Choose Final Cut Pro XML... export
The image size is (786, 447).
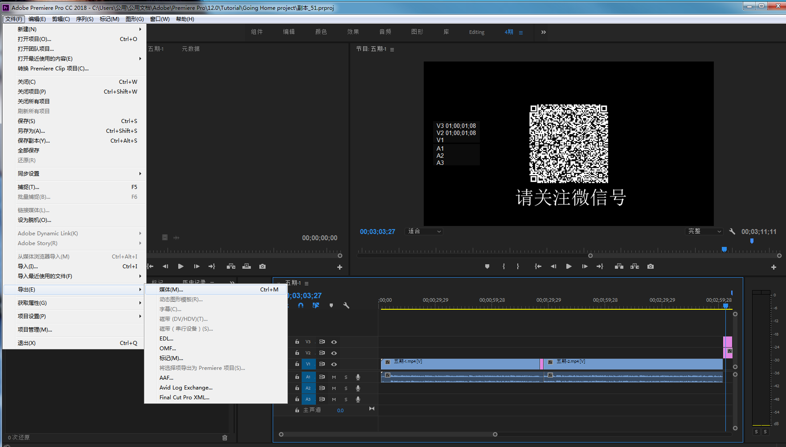pos(184,398)
